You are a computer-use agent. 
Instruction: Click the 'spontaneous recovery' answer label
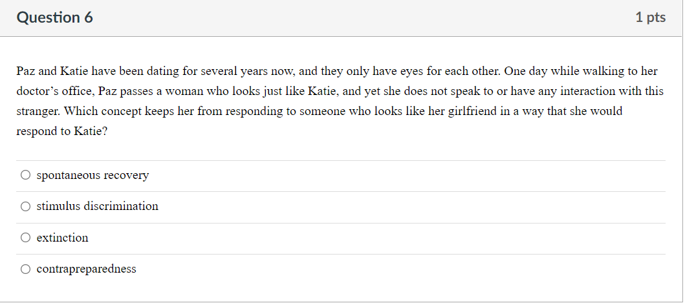[92, 175]
